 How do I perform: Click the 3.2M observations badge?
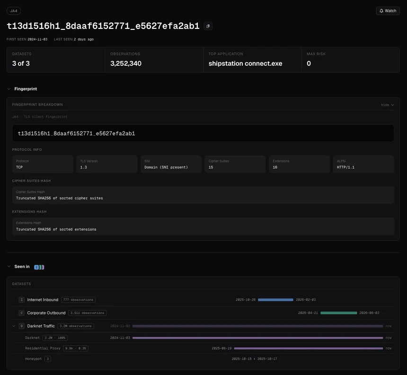(x=76, y=326)
